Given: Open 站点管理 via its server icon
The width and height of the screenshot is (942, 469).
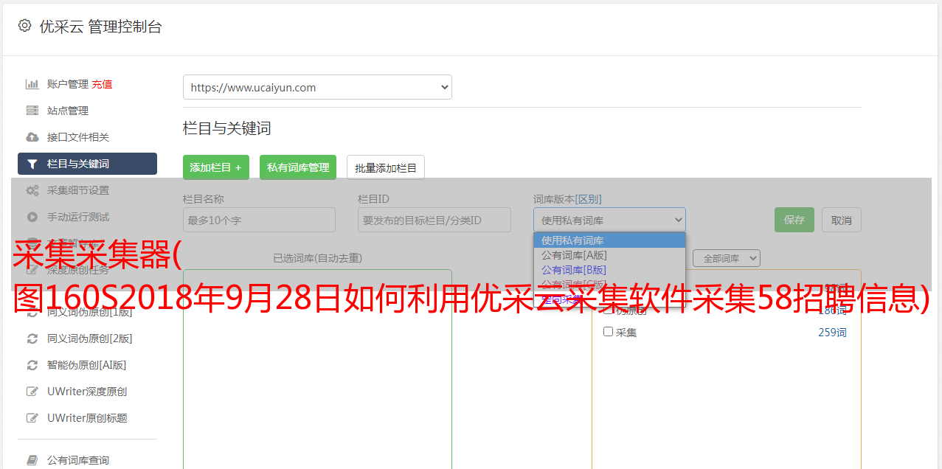Looking at the screenshot, I should [x=32, y=111].
